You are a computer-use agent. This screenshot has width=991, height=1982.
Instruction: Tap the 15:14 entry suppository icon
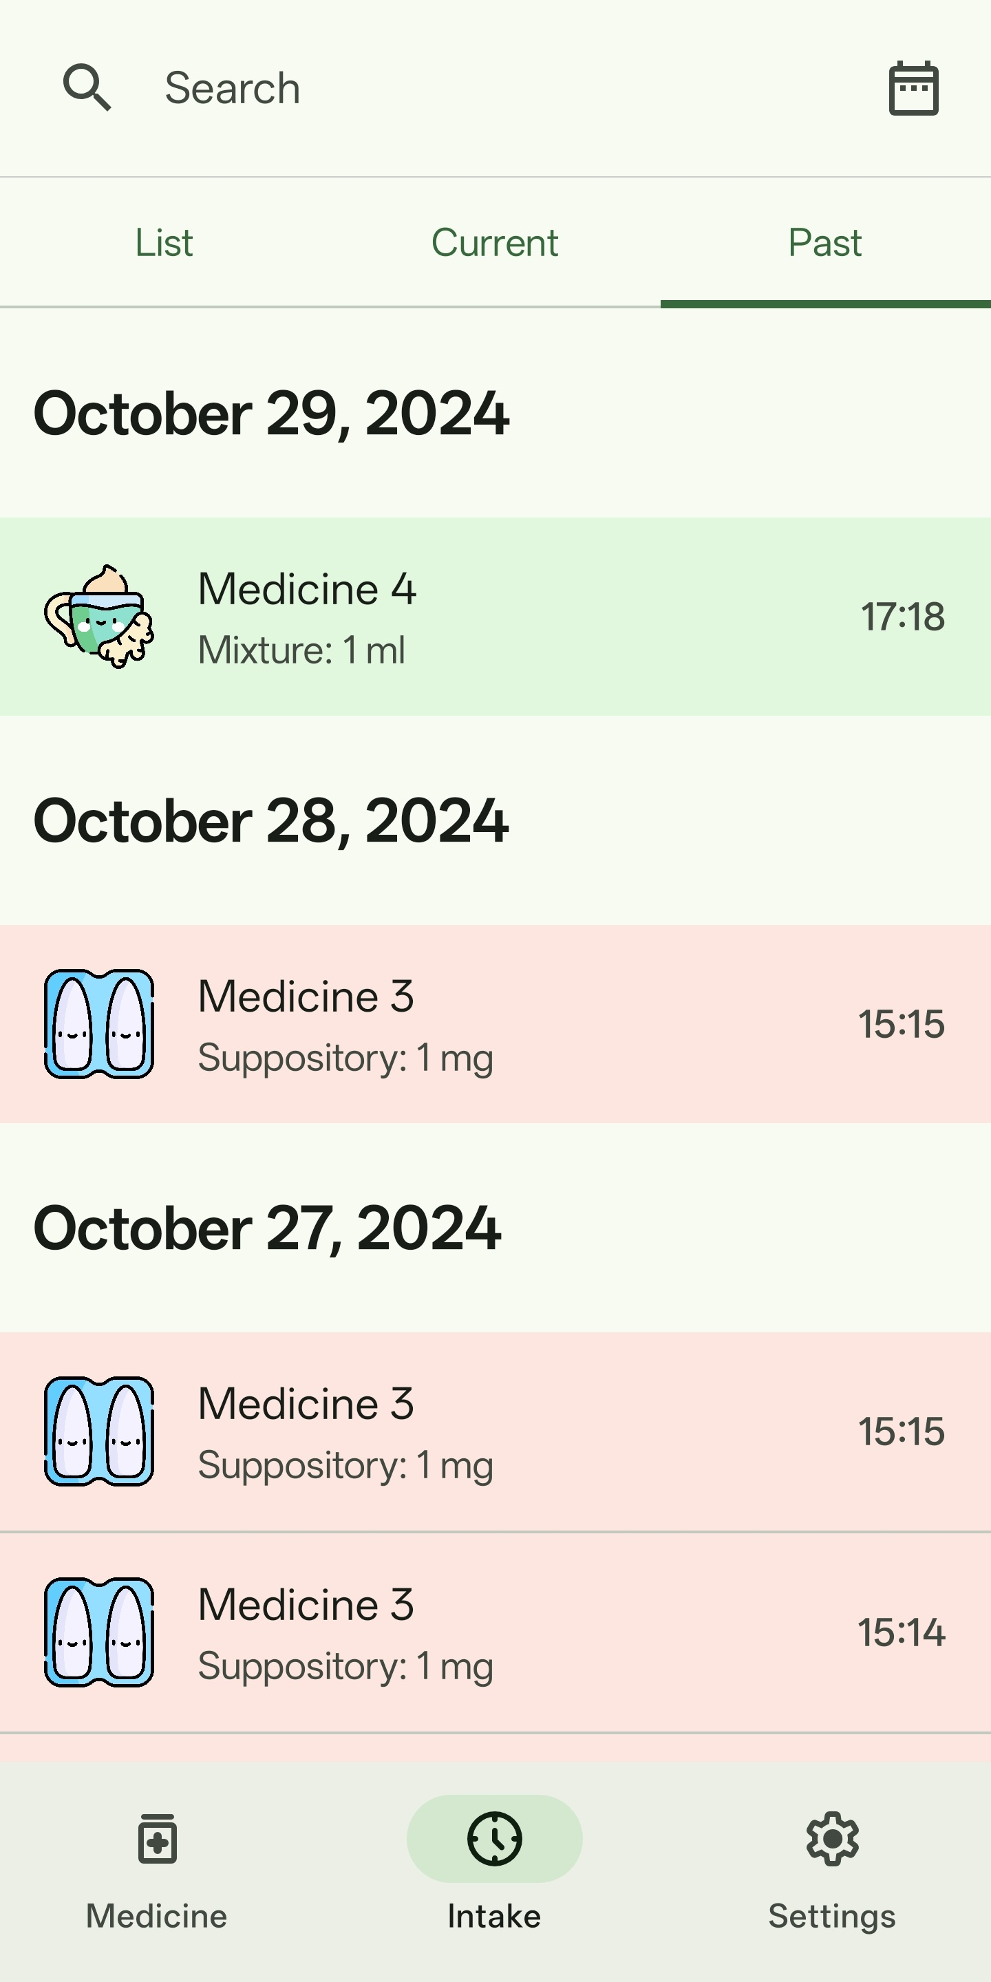click(x=99, y=1632)
